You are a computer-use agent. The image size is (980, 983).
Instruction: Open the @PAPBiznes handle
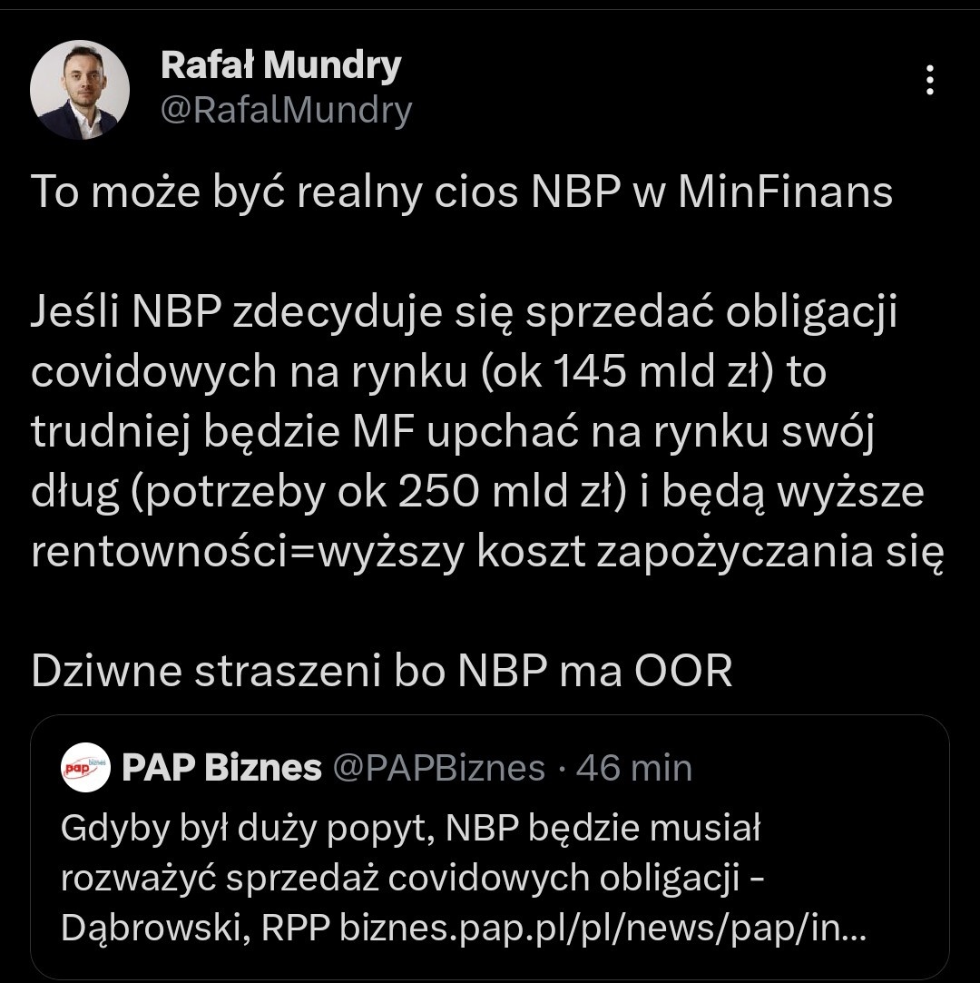[438, 768]
